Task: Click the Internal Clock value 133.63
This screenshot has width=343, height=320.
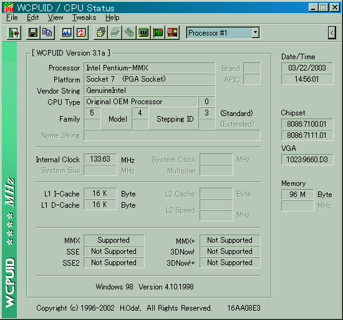Action: pyautogui.click(x=100, y=159)
